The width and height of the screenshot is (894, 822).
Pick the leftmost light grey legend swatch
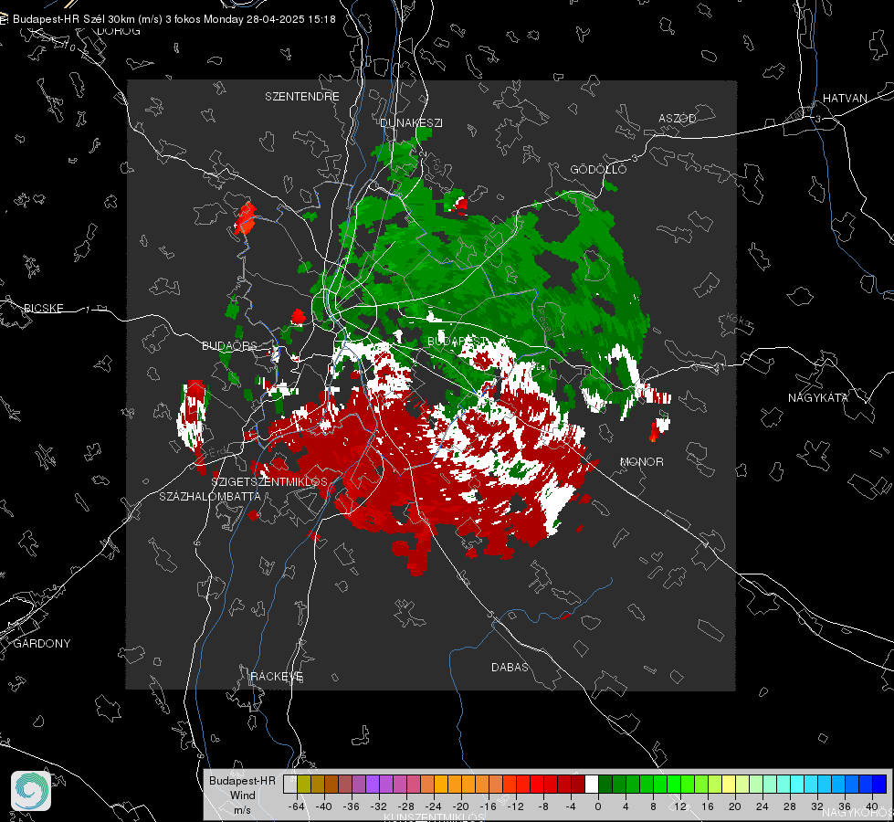tap(290, 784)
